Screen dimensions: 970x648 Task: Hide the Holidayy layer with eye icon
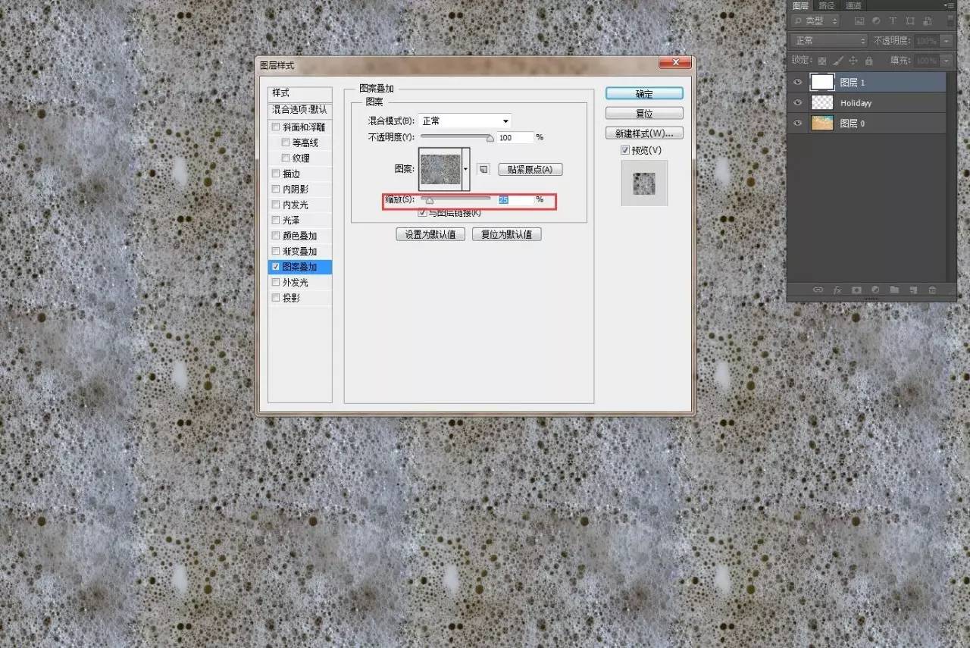796,102
